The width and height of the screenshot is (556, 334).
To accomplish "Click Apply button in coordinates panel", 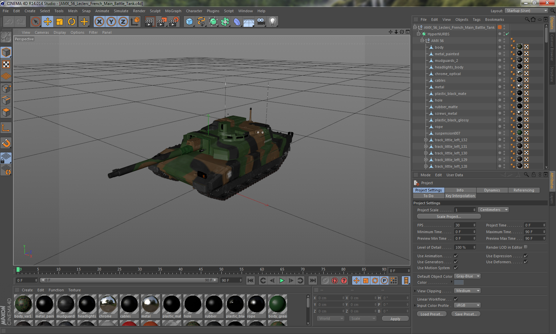I will point(395,319).
